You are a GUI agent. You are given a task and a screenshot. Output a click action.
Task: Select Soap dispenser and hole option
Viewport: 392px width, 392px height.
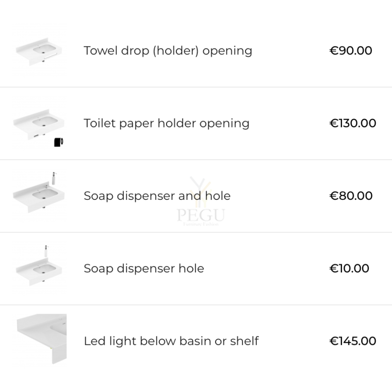tap(157, 196)
